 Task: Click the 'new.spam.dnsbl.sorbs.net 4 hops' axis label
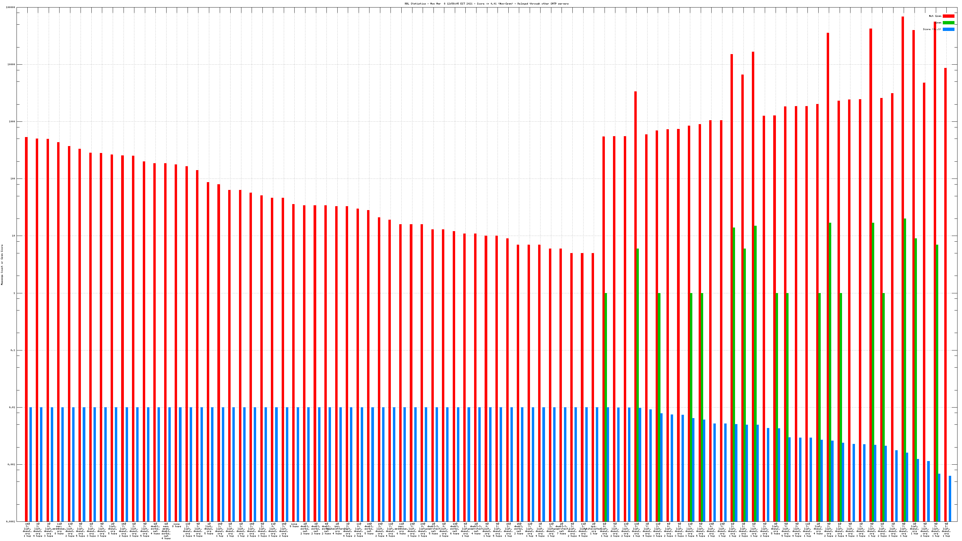(x=166, y=531)
